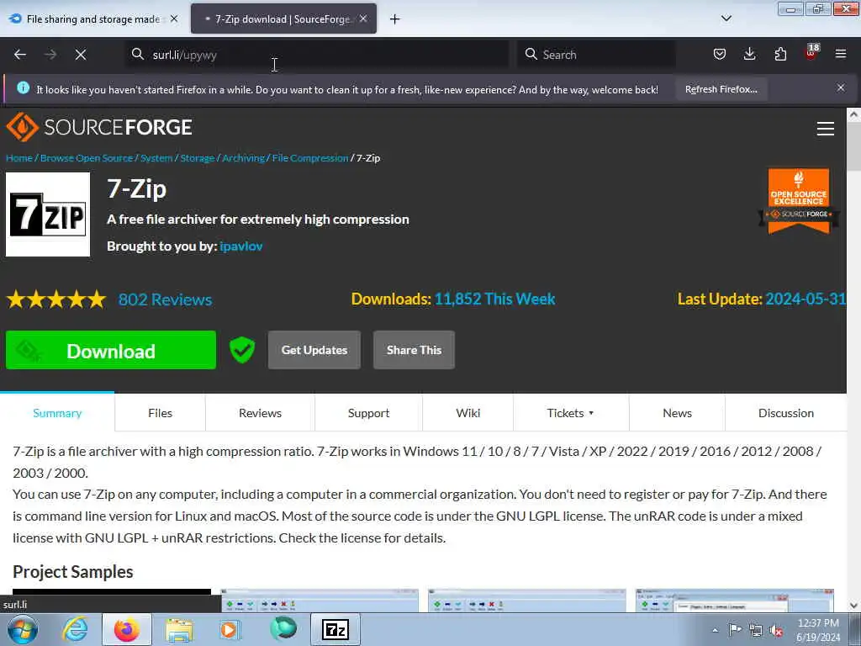This screenshot has width=861, height=646.
Task: Open the Archiving breadcrumb link
Action: click(x=243, y=158)
